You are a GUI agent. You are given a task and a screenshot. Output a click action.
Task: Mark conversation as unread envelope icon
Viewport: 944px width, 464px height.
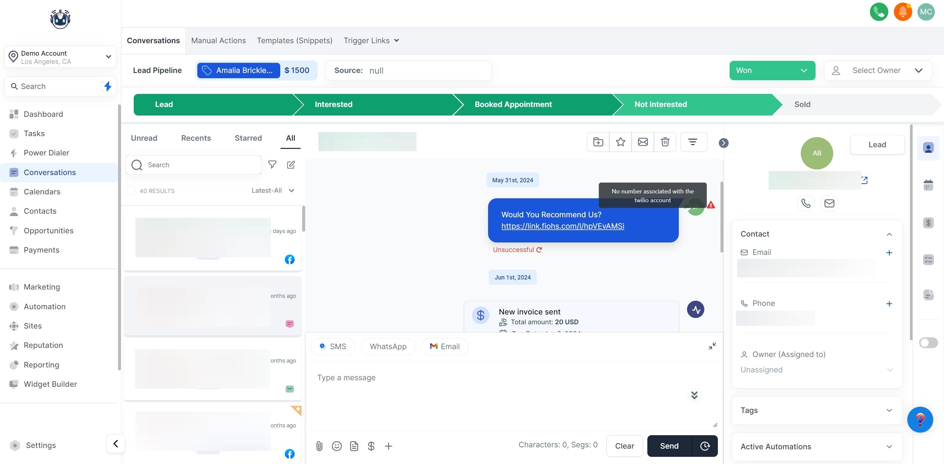[x=642, y=142]
